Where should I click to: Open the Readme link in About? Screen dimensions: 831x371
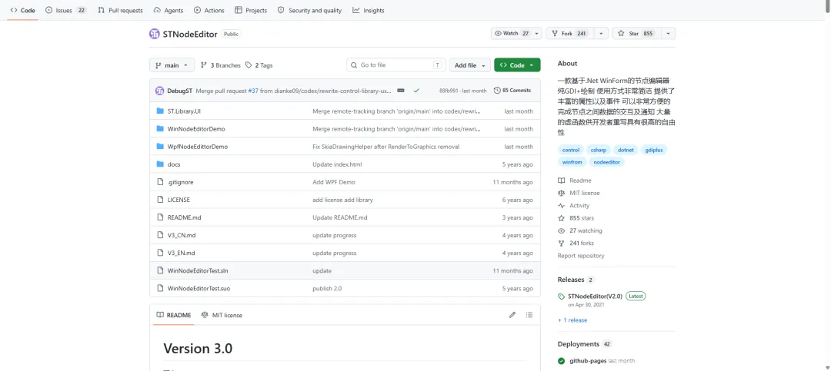(575, 181)
